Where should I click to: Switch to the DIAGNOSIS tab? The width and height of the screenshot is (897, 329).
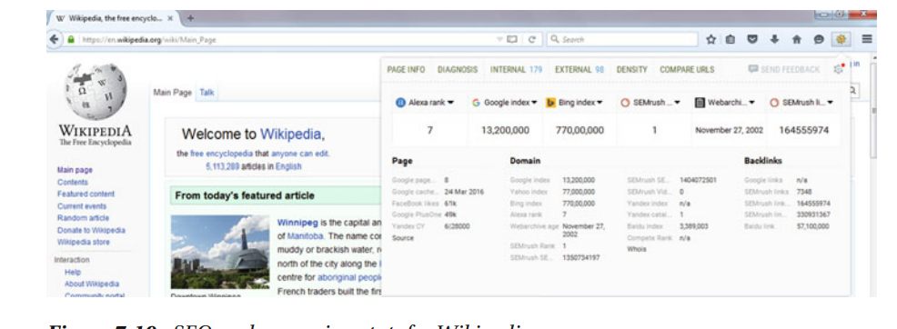[x=458, y=70]
